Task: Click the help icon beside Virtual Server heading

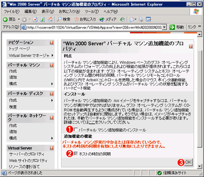Action: (52, 148)
